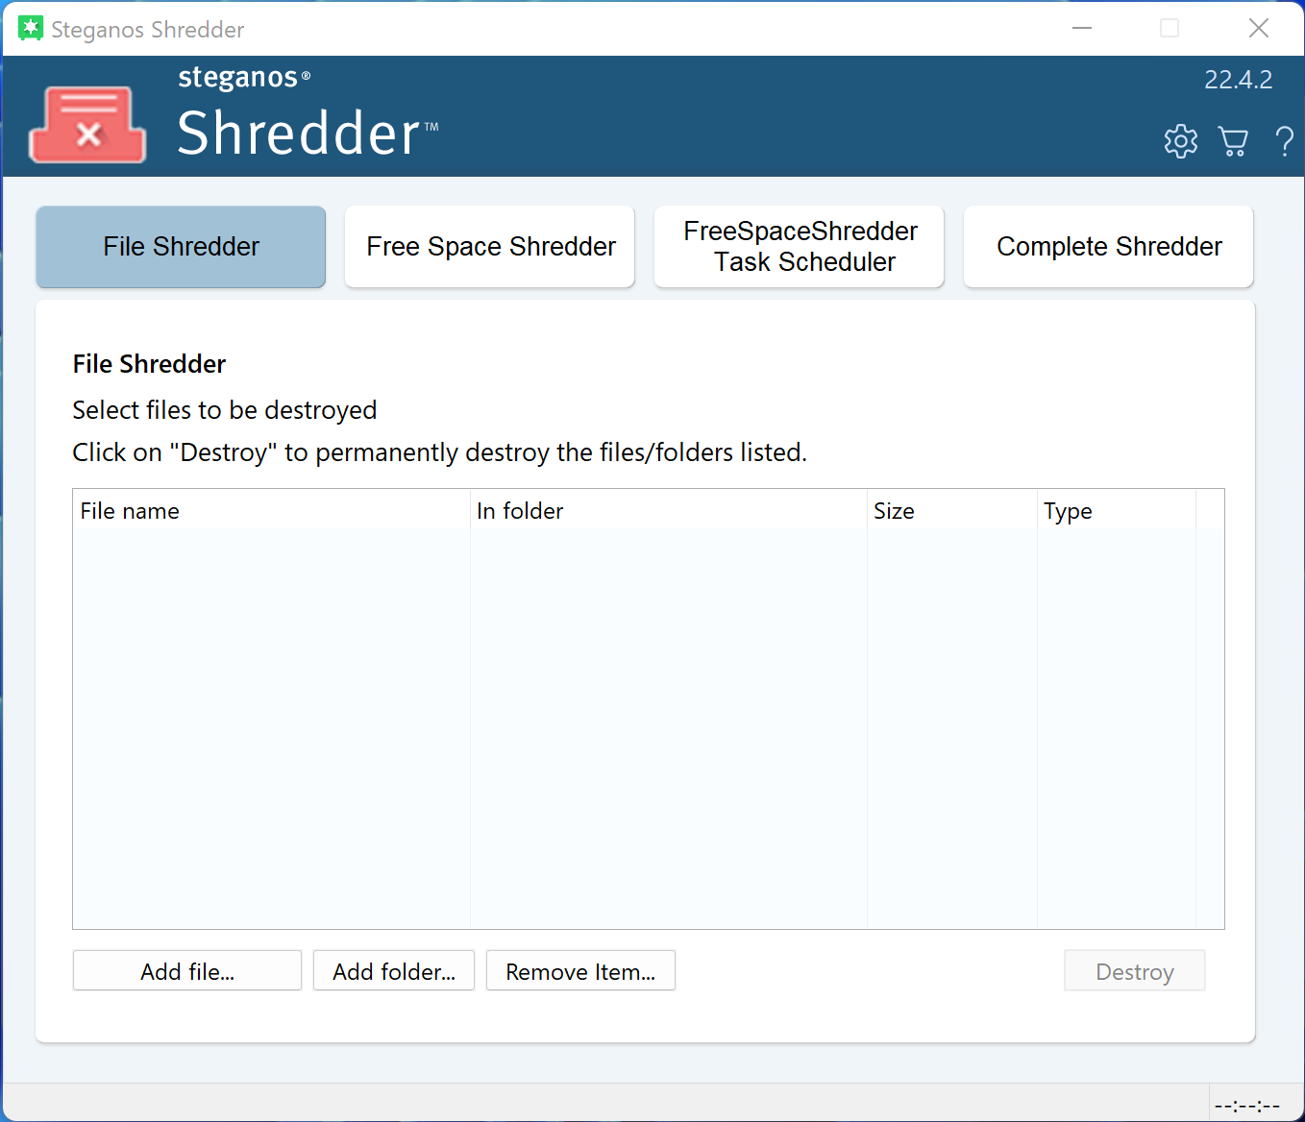
Task: Click the Remove Item... button
Action: 580,971
